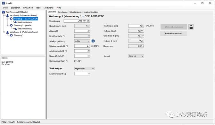Image resolution: width=215 pixels, height=125 pixels.
Task: Click the Schrägungswinkel β input field
Action: (82, 46)
